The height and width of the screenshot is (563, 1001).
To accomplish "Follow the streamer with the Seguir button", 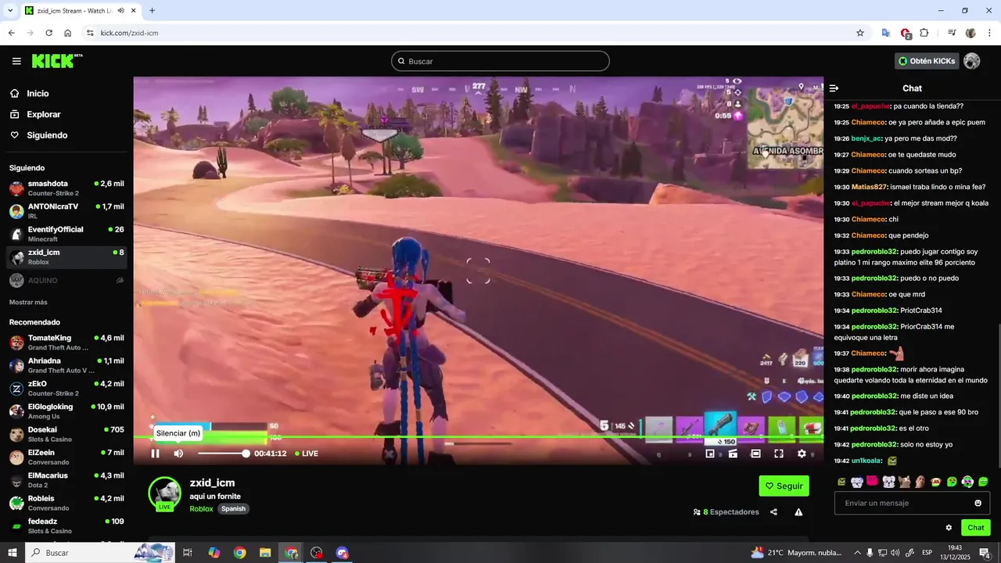I will tap(784, 486).
